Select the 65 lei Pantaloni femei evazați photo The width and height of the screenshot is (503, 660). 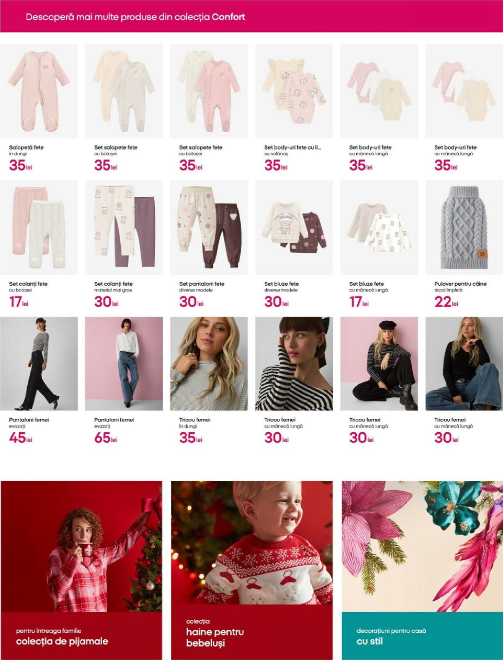tap(124, 364)
